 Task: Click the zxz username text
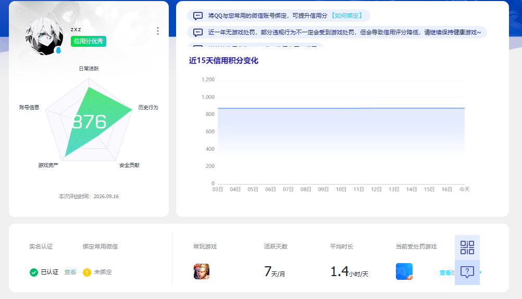pos(76,30)
